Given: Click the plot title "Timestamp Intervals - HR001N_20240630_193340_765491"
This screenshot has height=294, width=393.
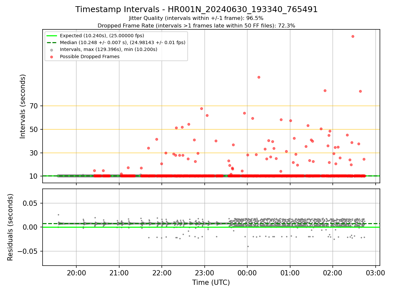Looking at the screenshot, I should [x=196, y=9].
